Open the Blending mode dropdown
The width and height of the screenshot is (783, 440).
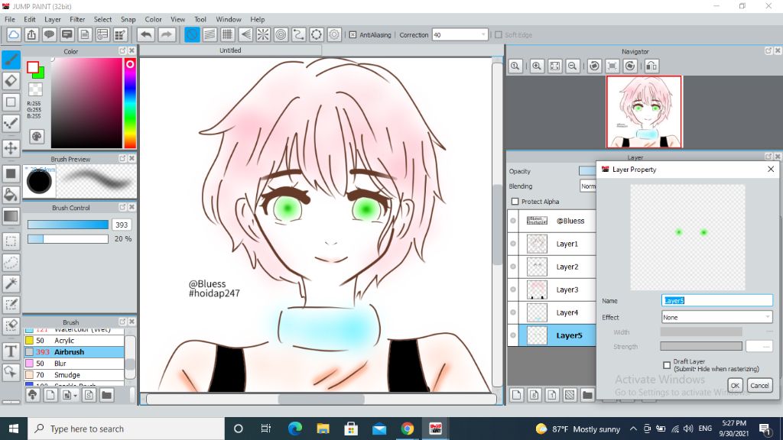pyautogui.click(x=588, y=186)
